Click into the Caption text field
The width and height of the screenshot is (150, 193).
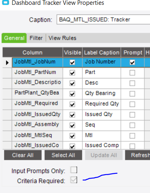click(x=103, y=20)
